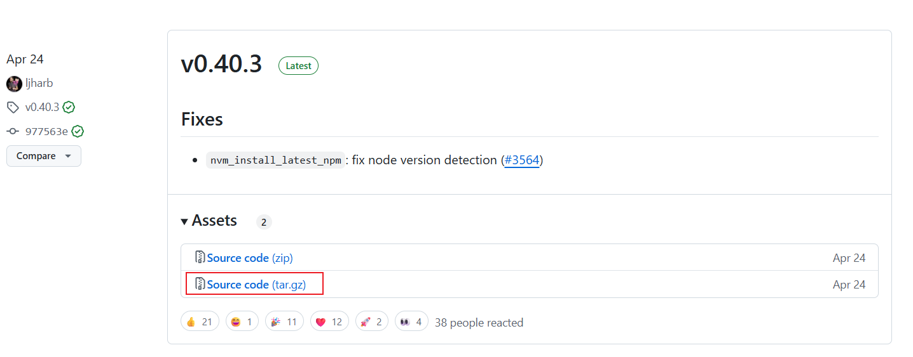Toggle the eyes reaction with 4
The height and width of the screenshot is (357, 913).
coord(411,321)
